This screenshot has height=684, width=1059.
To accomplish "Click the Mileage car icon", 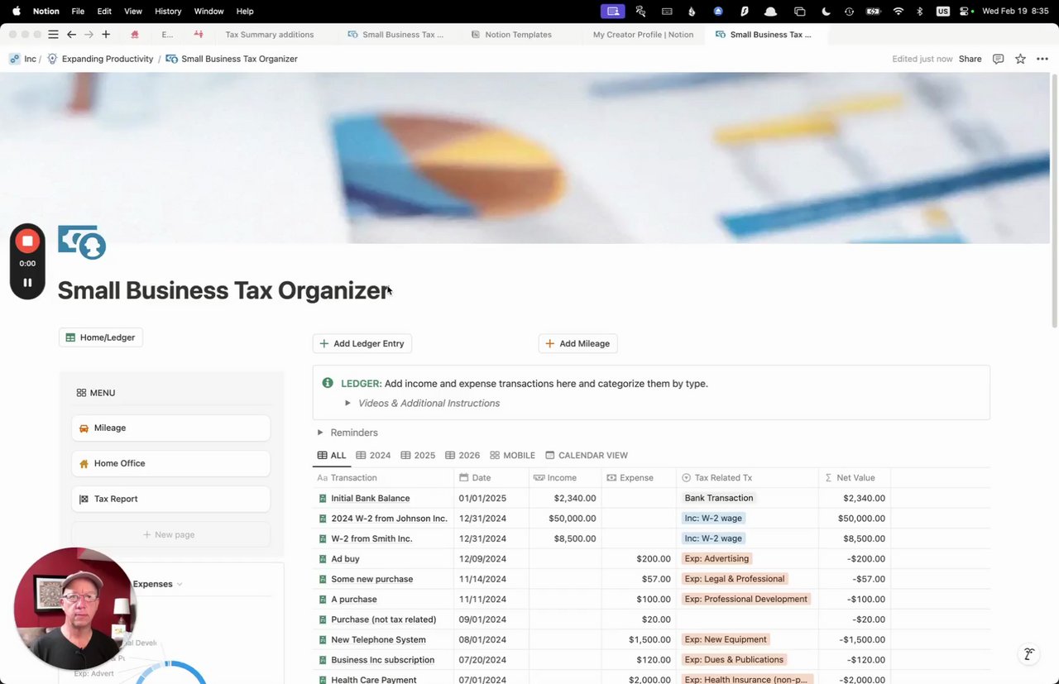I will [84, 428].
